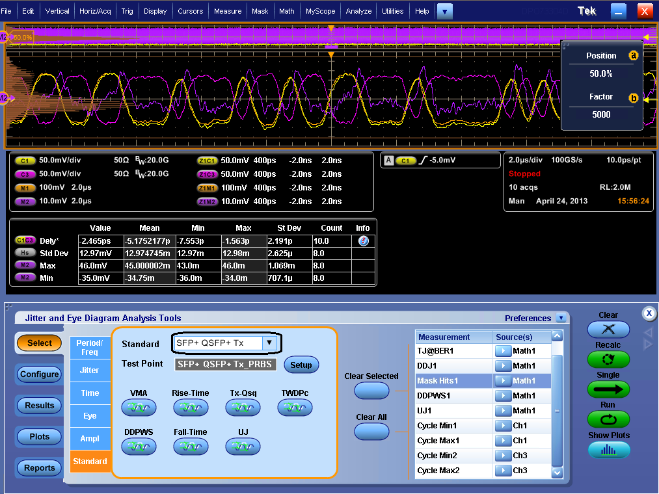659x494 pixels.
Task: Add the DDPWS measurement
Action: [139, 446]
